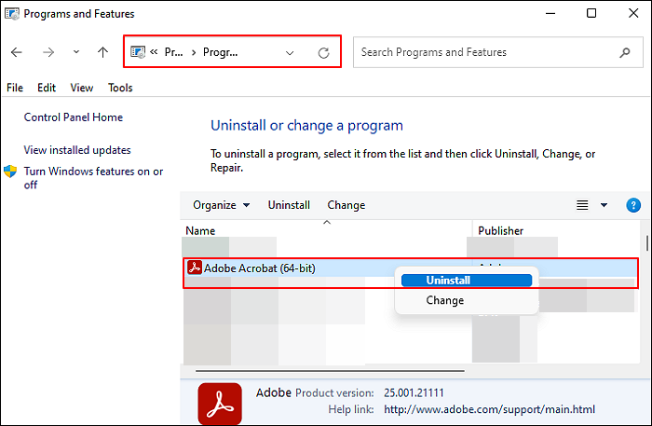Open Turn Windows features on or off

[x=93, y=178]
